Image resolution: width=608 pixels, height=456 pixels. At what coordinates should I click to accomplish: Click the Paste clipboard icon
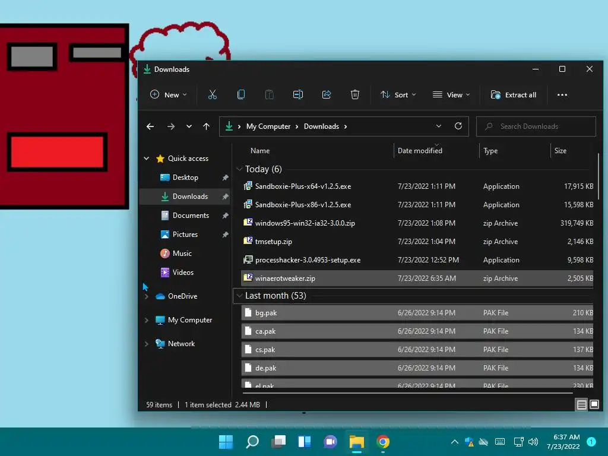[x=269, y=94]
